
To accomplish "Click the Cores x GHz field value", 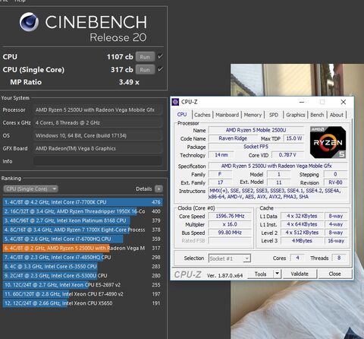I will (98, 123).
